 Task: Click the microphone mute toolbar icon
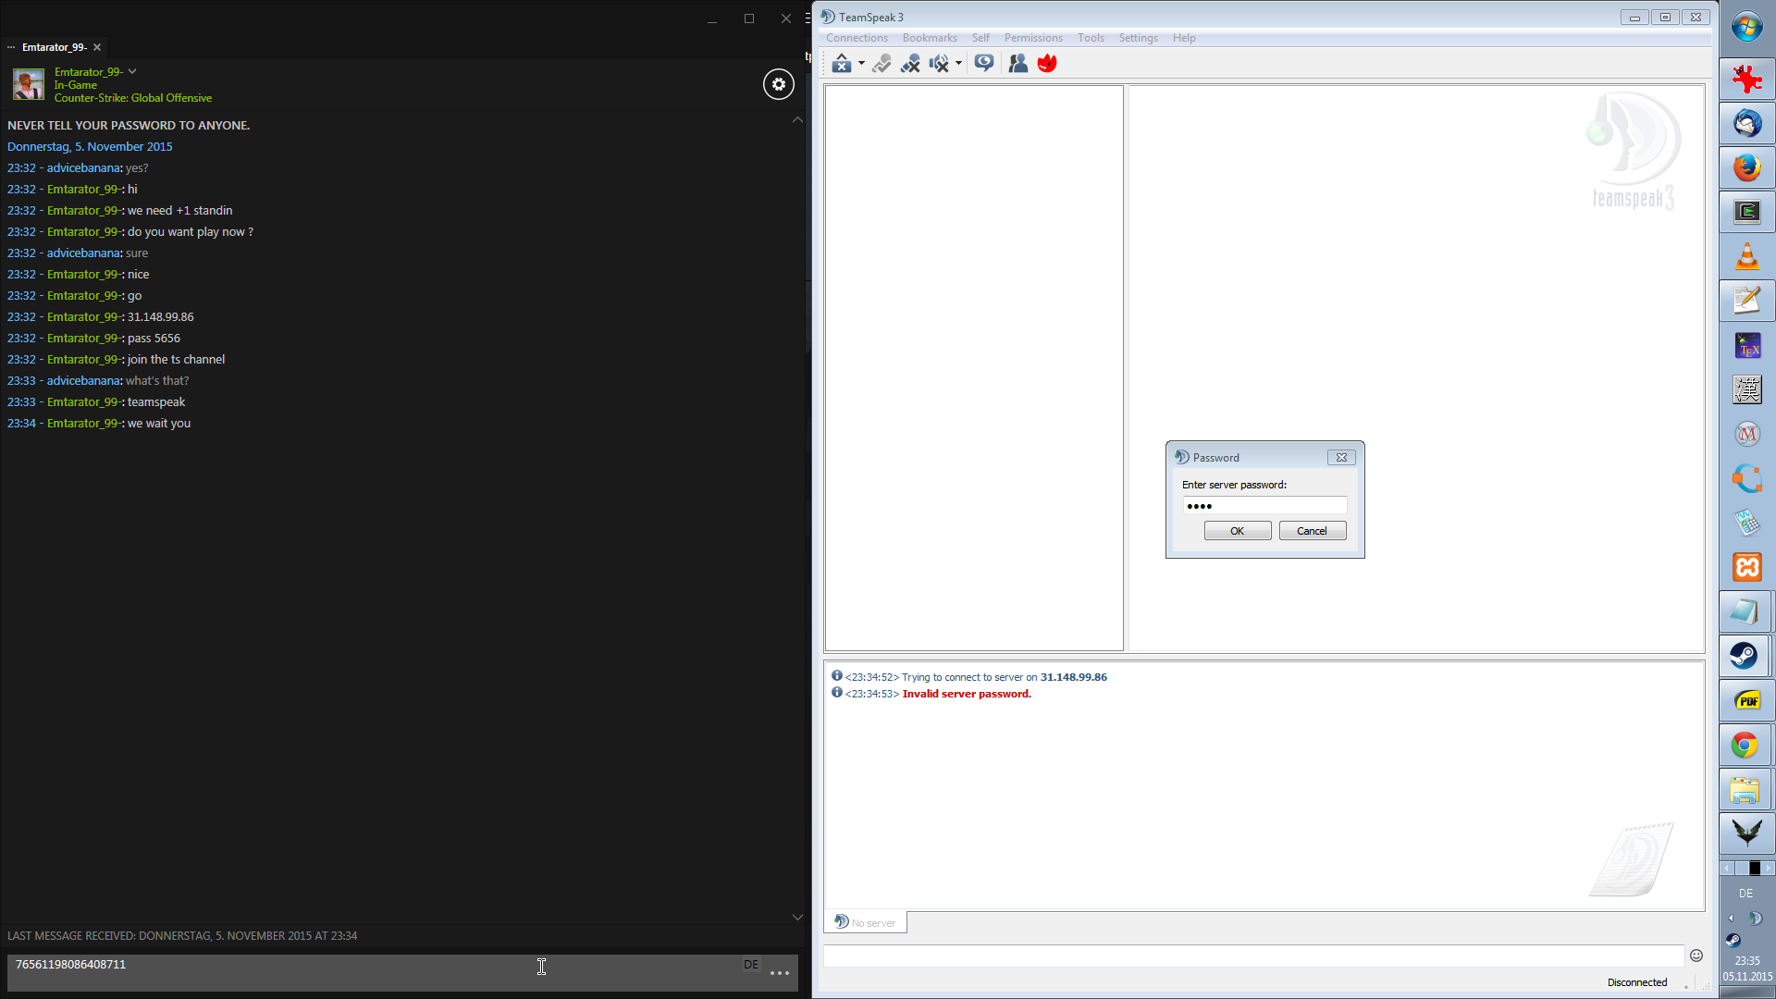point(910,63)
